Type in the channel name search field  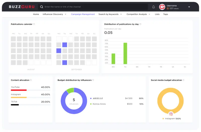click(x=95, y=7)
